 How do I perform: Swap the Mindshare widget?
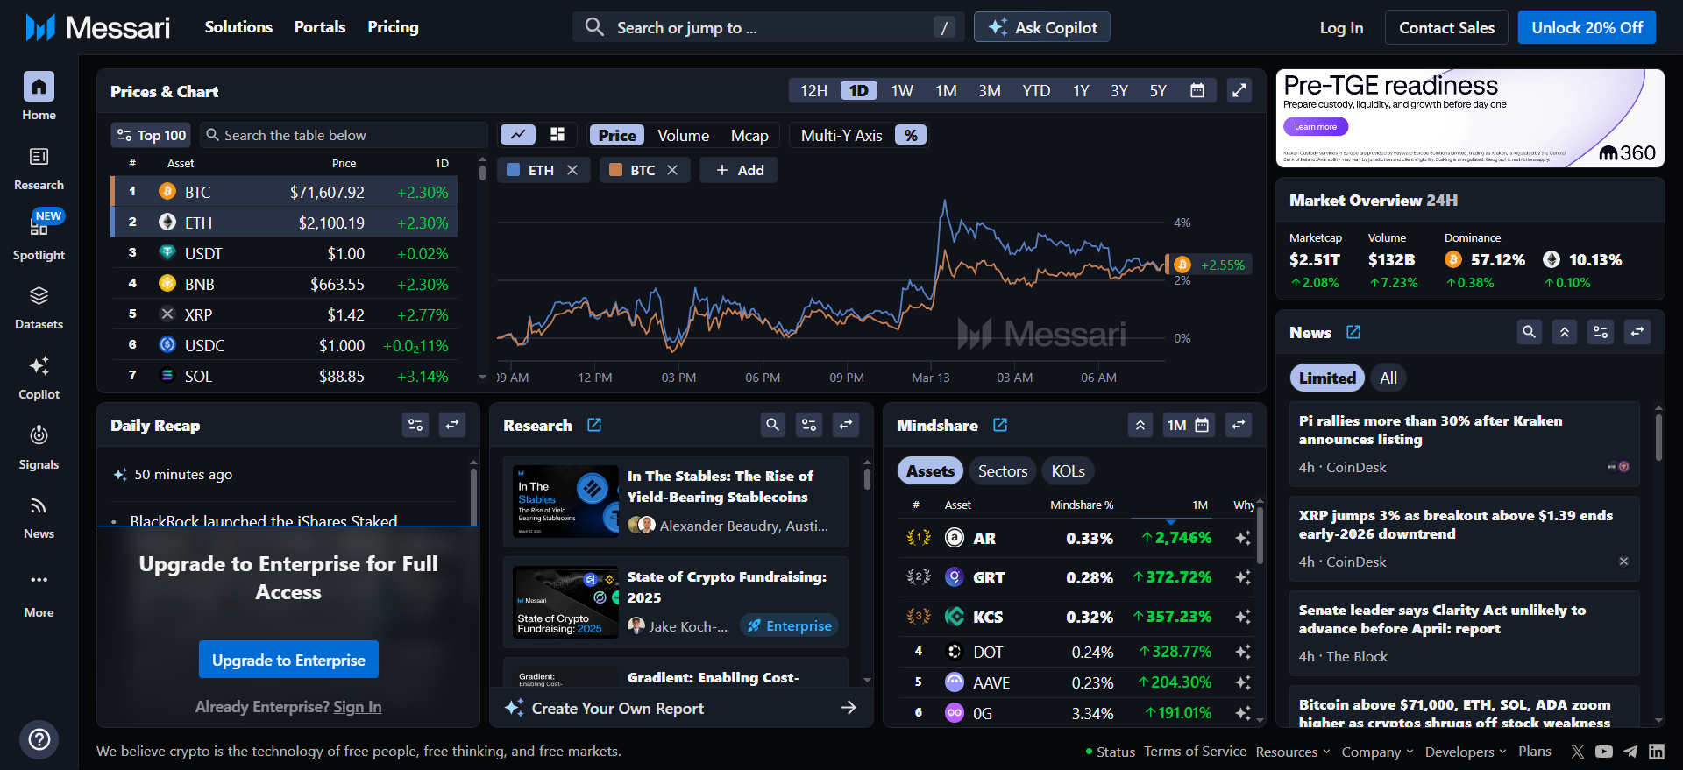[1239, 425]
